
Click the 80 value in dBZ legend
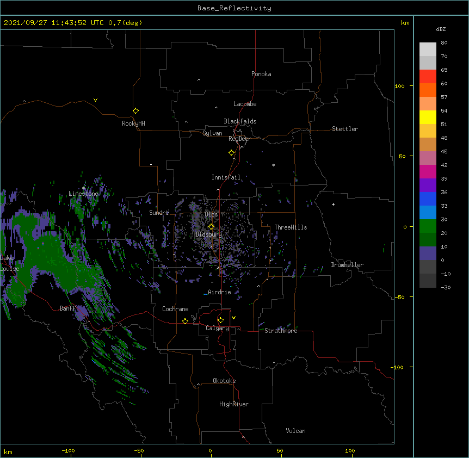point(444,43)
